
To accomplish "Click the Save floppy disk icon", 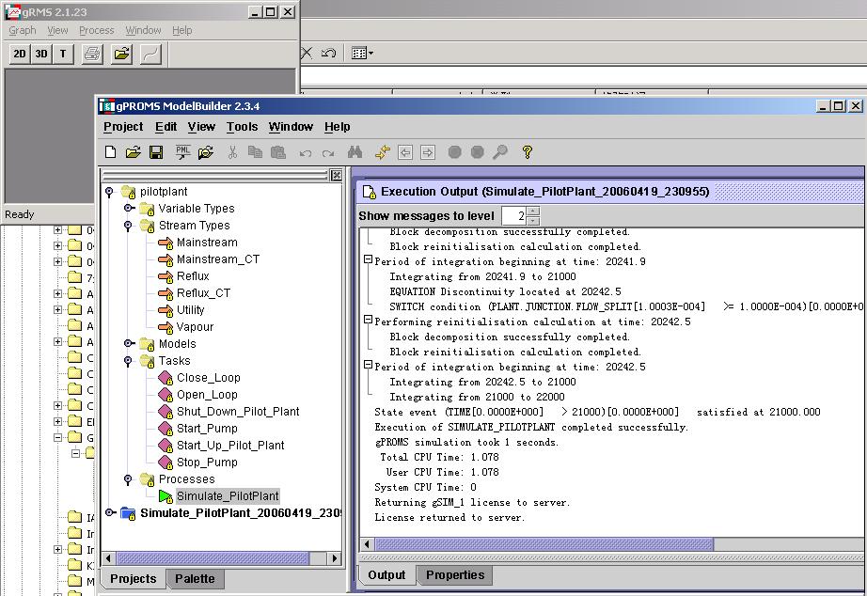I will tap(156, 152).
